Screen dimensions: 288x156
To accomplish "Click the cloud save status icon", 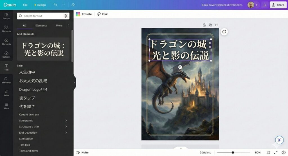I will [x=73, y=5].
